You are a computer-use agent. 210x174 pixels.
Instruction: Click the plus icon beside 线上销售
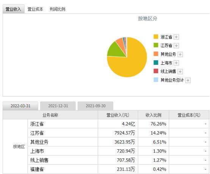180,72
